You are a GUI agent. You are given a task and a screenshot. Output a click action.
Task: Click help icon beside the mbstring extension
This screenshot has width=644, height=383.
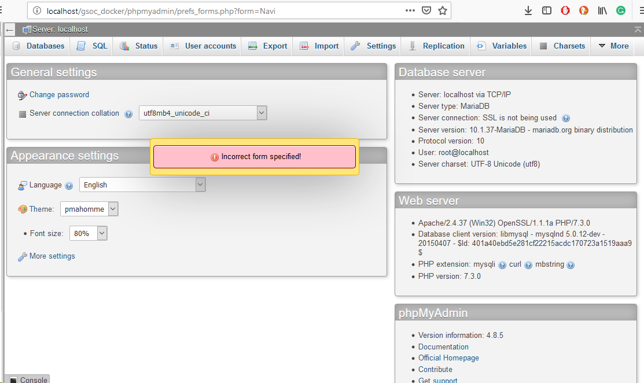point(571,264)
